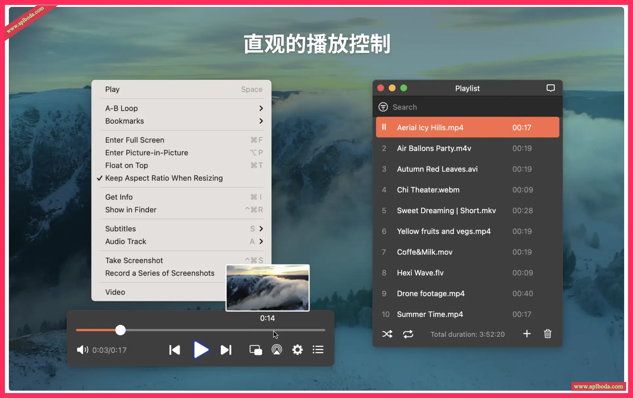Viewport: 633px width, 398px height.
Task: Choose Enter Full Screen from menu
Action: pyautogui.click(x=135, y=140)
